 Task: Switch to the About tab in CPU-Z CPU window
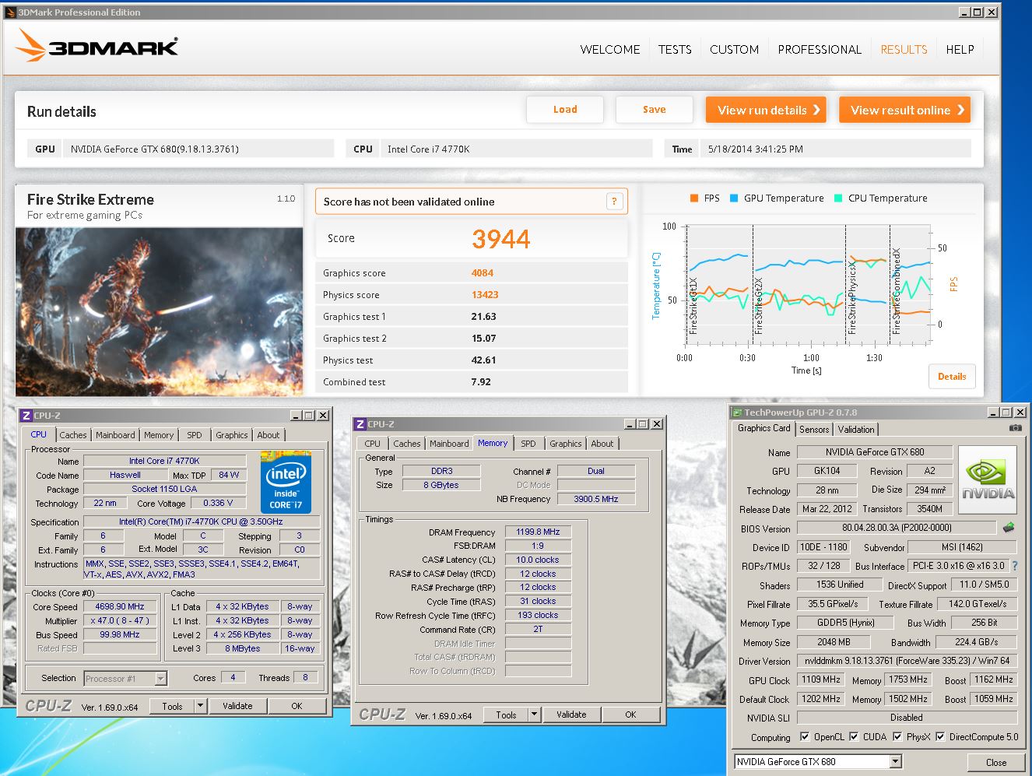pyautogui.click(x=269, y=435)
